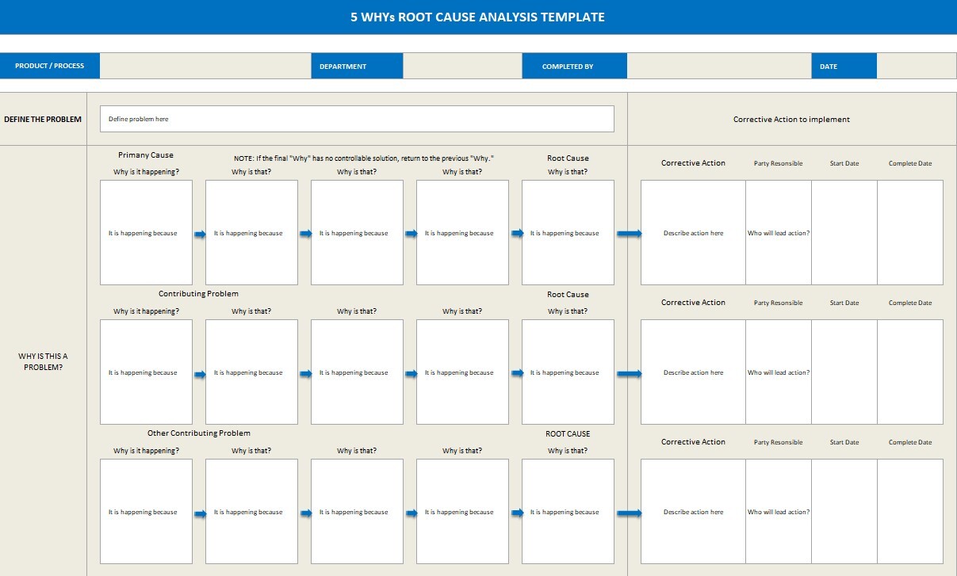
Task: Select the empty Date field in header
Action: (x=916, y=67)
